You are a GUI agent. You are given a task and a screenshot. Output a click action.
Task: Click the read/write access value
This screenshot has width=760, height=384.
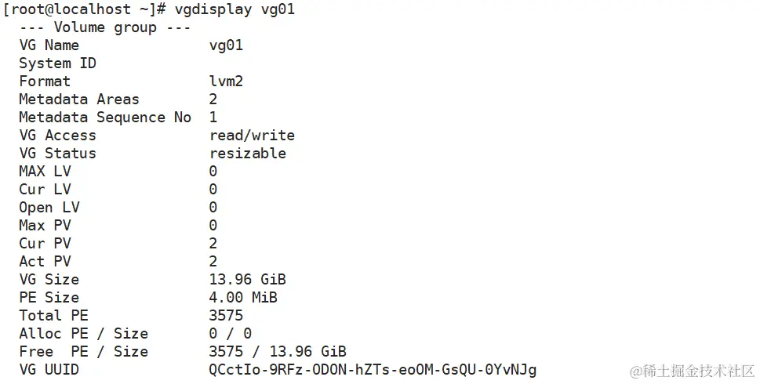pos(252,136)
